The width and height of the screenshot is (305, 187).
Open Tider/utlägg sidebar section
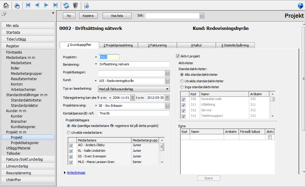coord(28,39)
